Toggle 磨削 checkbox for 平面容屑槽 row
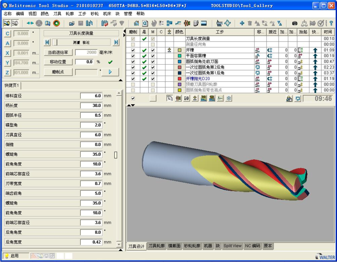 (133, 56)
